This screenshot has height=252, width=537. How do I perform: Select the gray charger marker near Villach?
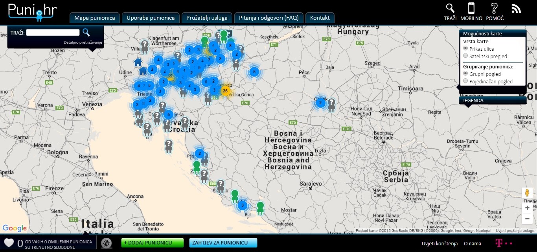point(145,46)
